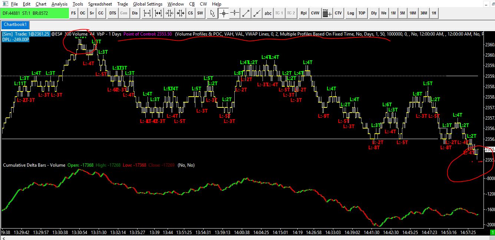Select the line drawing tool
The image size is (495, 240).
click(246, 13)
